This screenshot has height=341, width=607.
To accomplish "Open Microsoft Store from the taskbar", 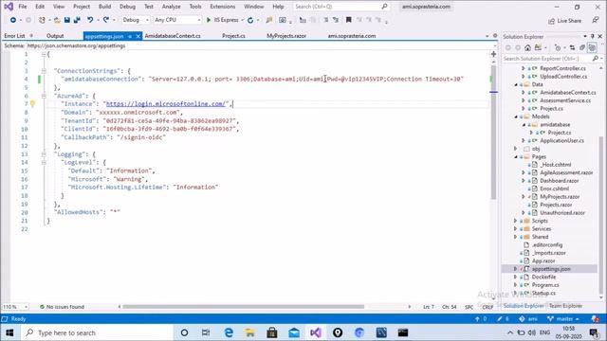I will 272,332.
